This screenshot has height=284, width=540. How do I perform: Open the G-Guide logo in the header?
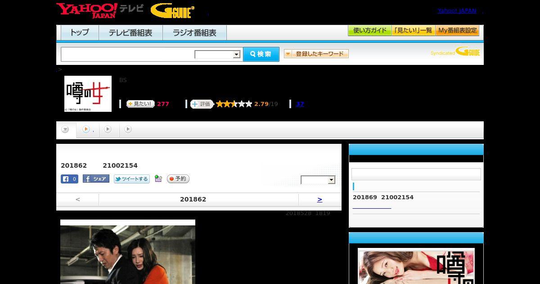(x=173, y=11)
